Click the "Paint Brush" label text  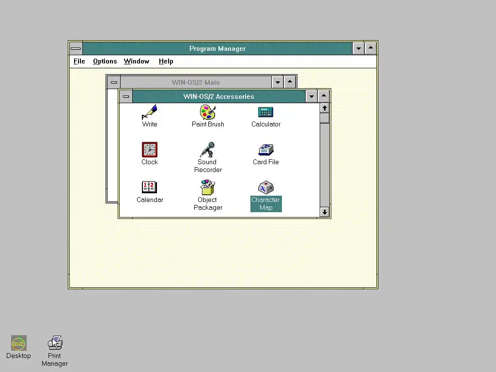(x=208, y=124)
